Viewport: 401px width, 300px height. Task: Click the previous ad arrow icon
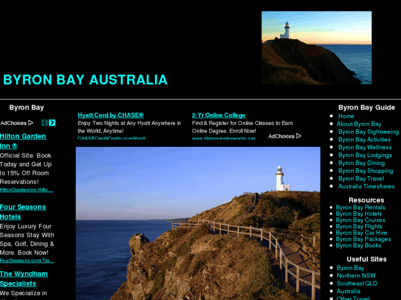click(45, 123)
